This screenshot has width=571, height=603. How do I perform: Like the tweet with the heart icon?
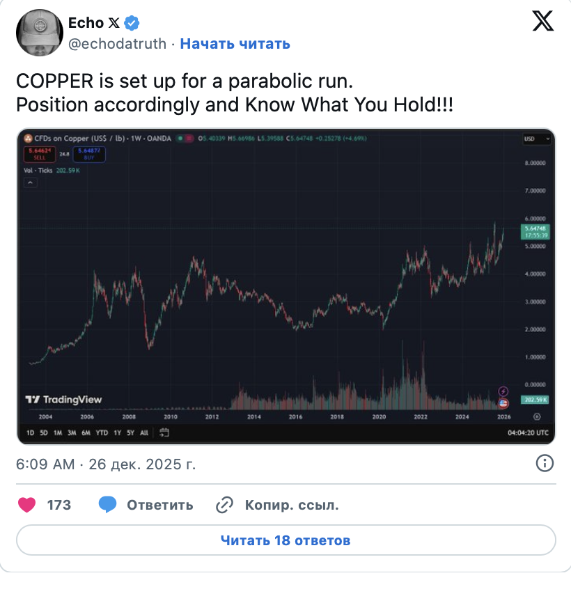coord(27,505)
